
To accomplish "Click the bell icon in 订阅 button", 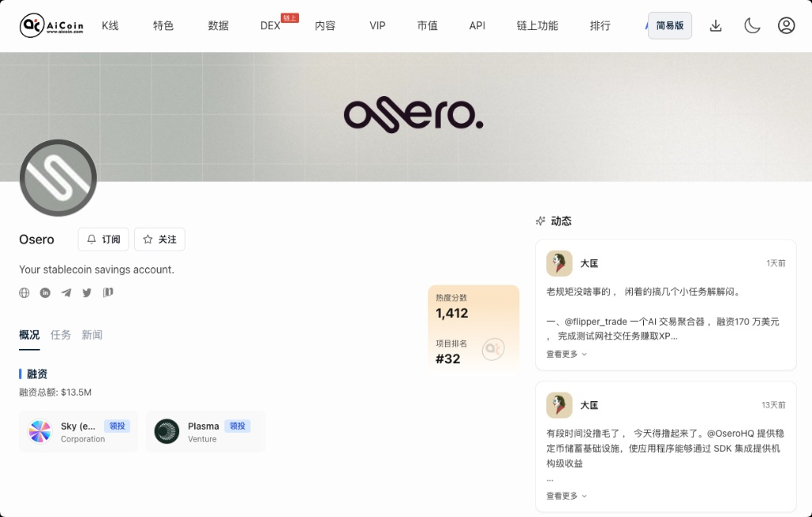I will [x=92, y=239].
